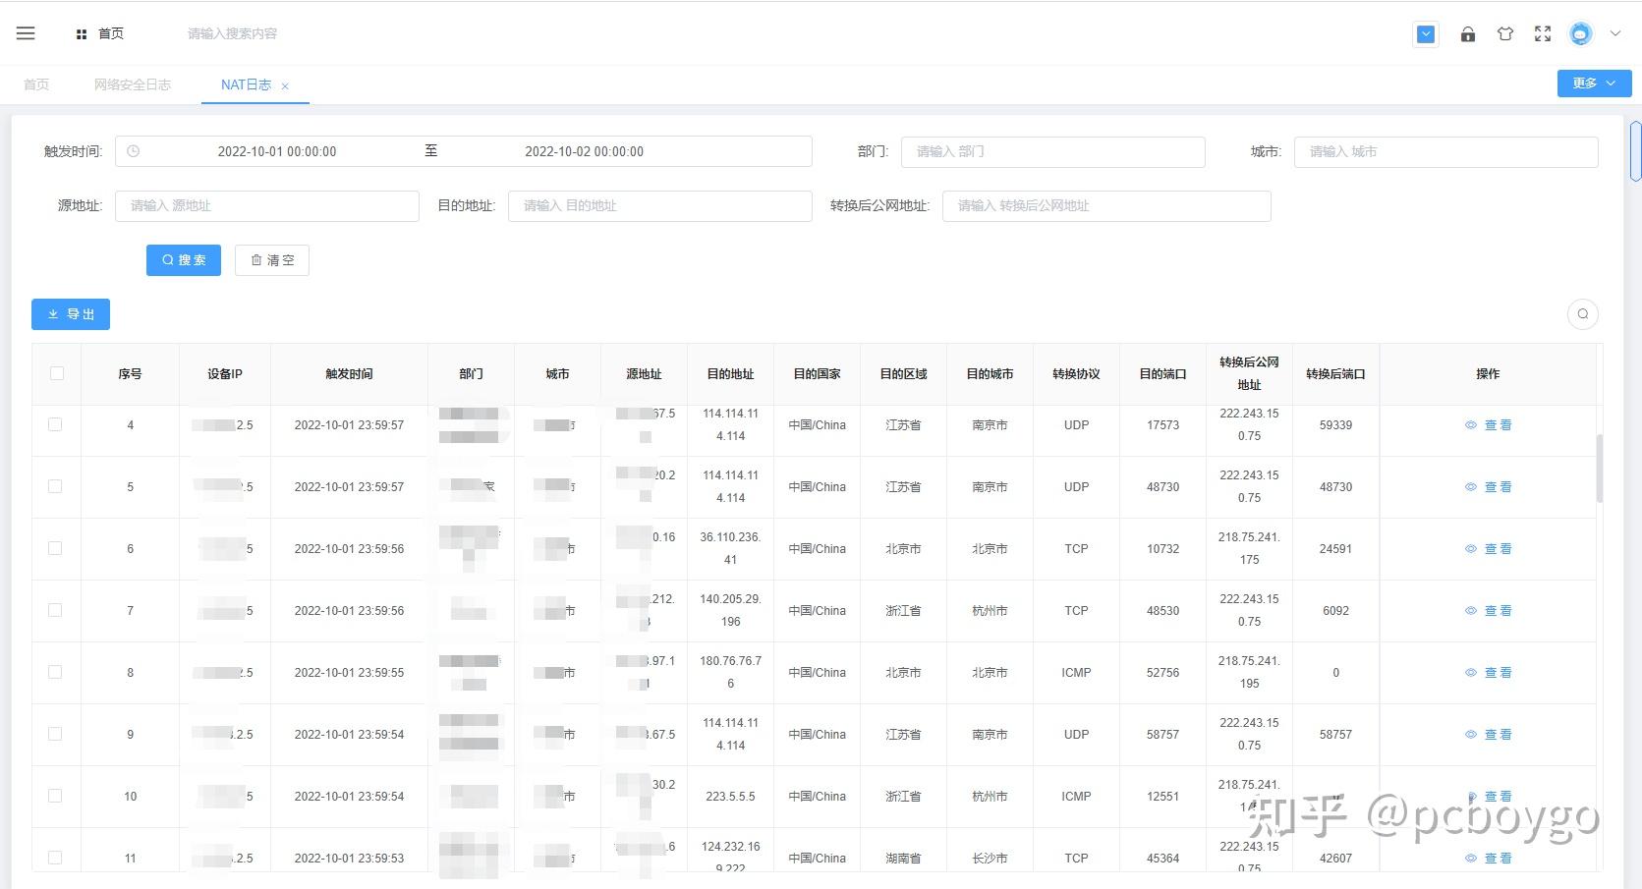This screenshot has height=889, width=1642.
Task: Open the checked blue dropdown in header
Action: [x=1426, y=33]
